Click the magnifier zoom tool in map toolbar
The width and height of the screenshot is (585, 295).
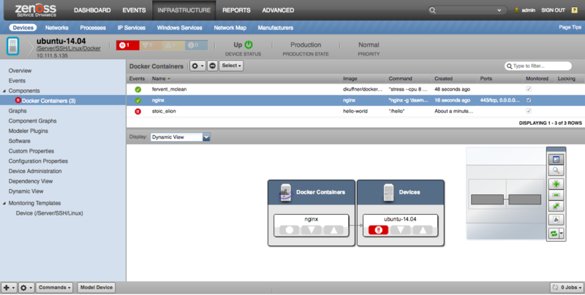556,171
